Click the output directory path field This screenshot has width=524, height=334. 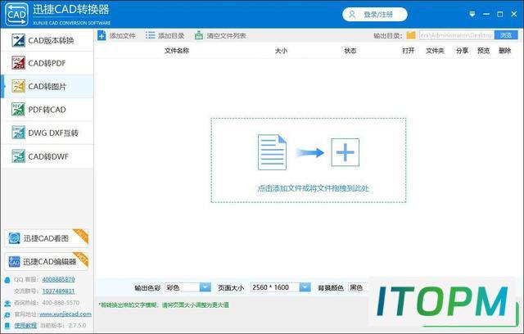[x=457, y=35]
